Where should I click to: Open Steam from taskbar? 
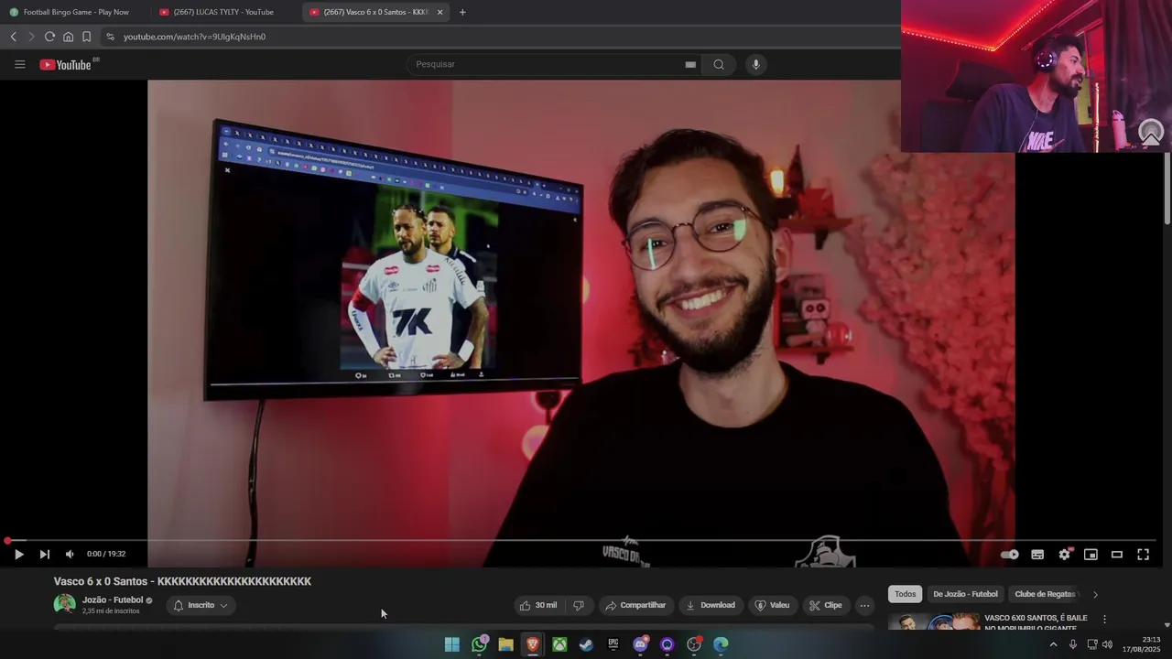click(x=586, y=644)
